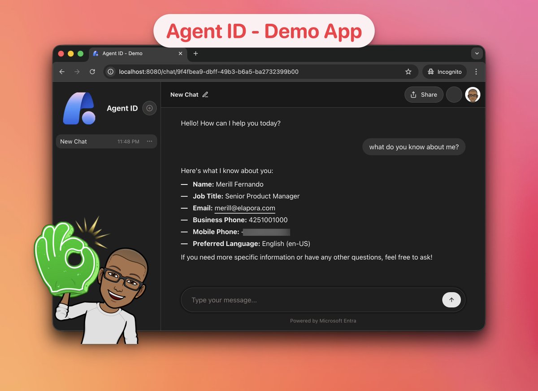Click the Share button
Screen dimensions: 538x391
click(424, 94)
